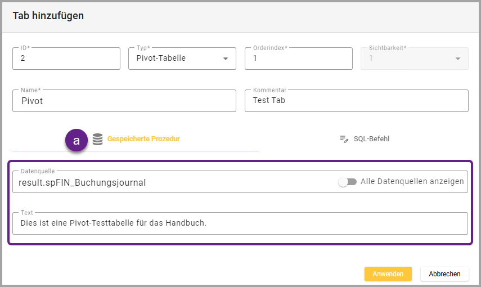Click the Kommentar field with Test Tab
481x287 pixels.
(x=356, y=101)
